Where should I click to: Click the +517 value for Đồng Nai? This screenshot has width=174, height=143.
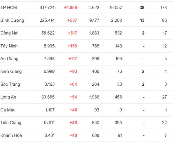pyautogui.click(x=72, y=33)
